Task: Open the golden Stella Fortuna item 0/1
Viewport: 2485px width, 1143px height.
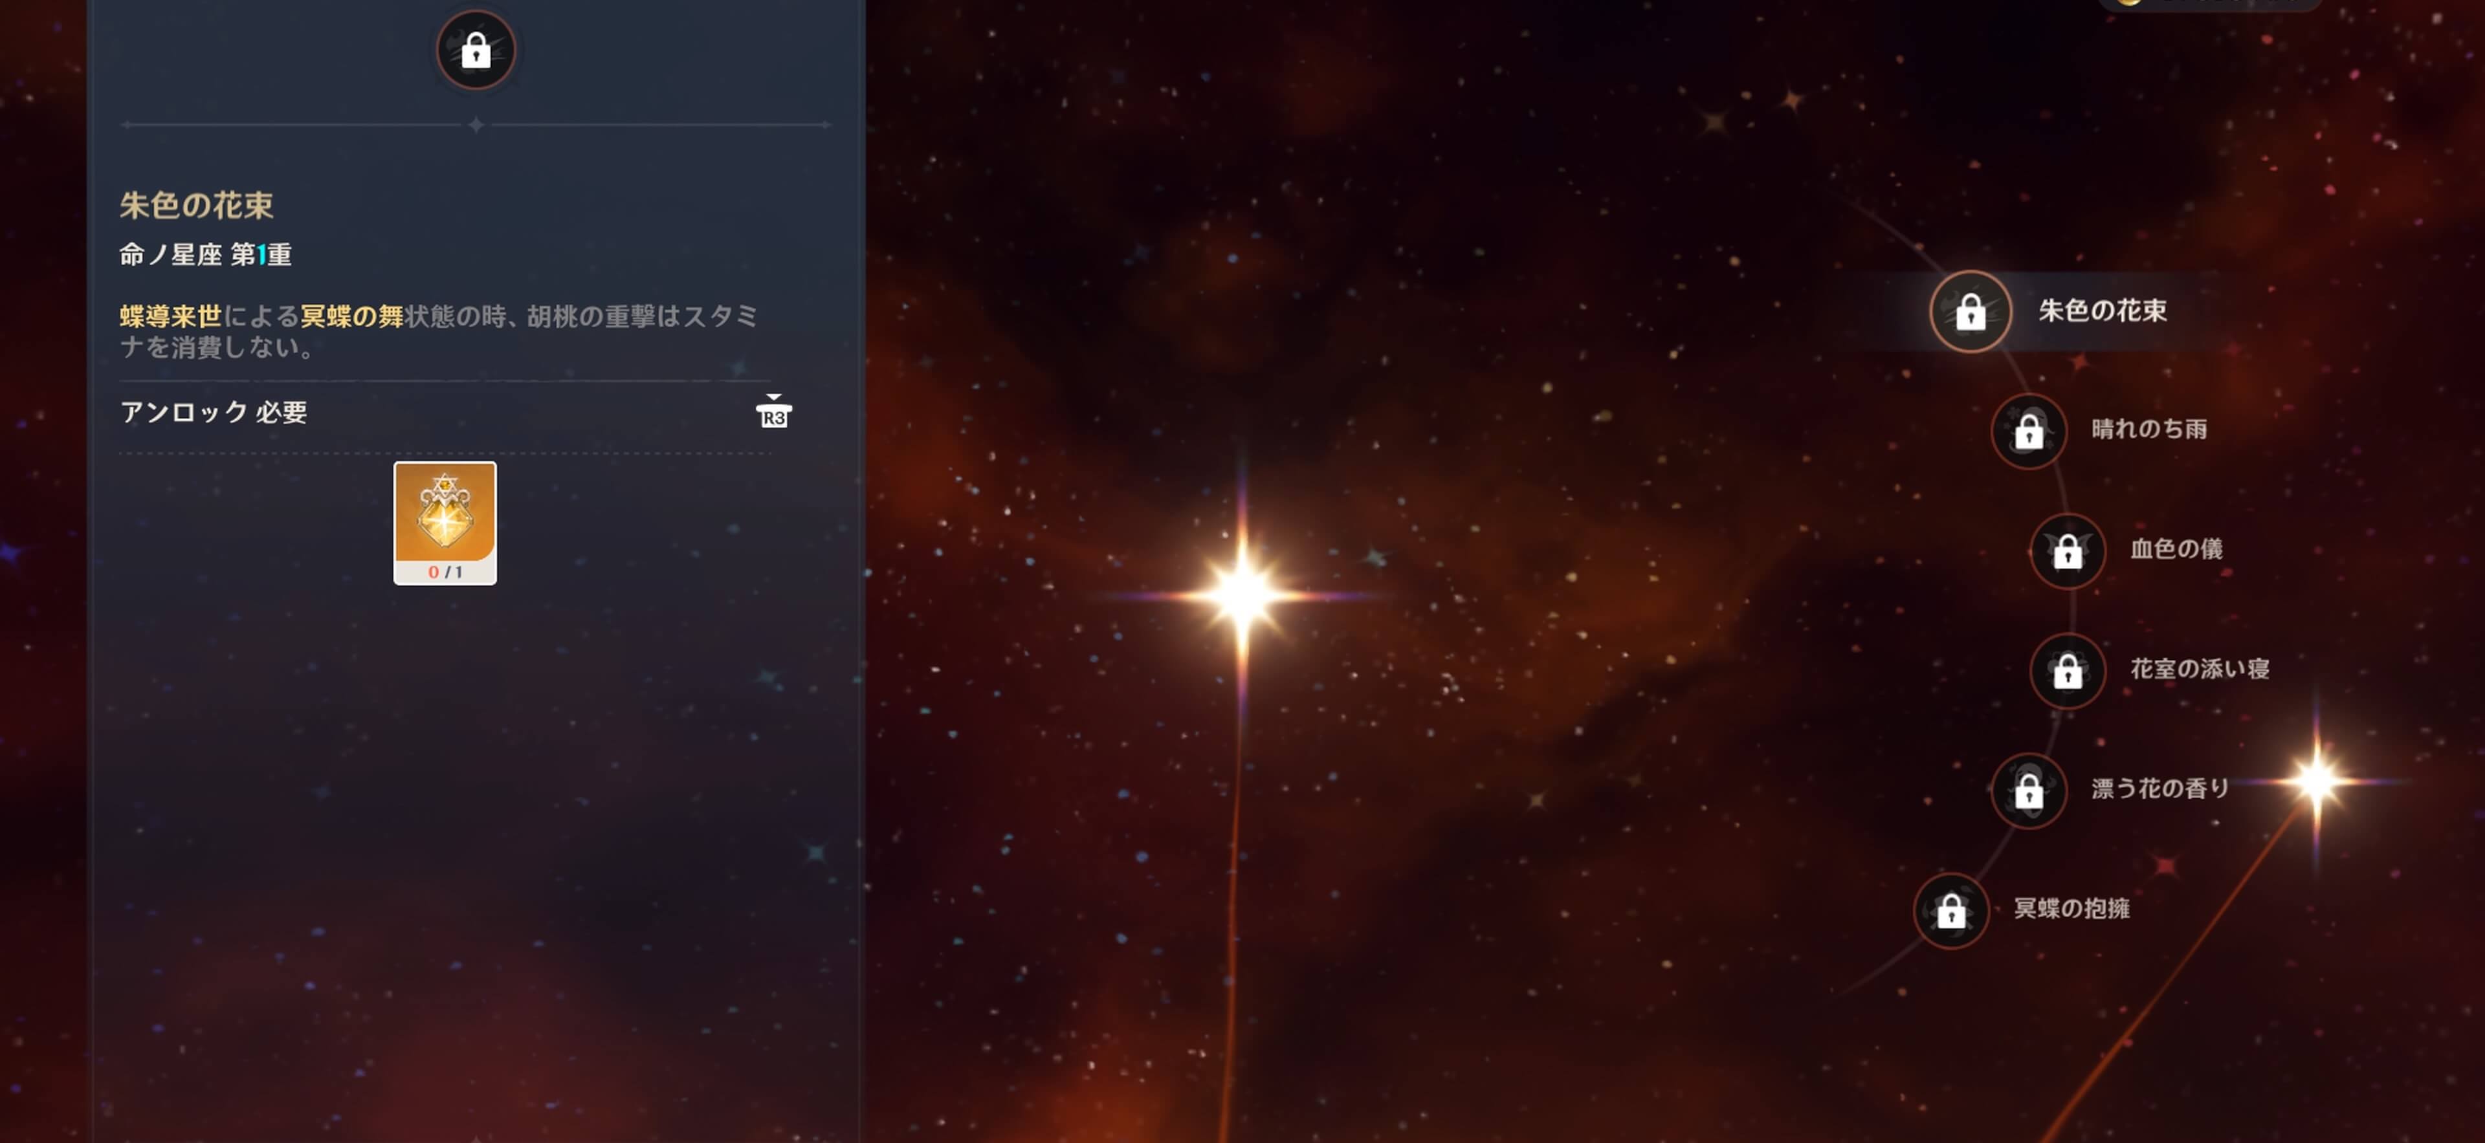Action: [445, 522]
